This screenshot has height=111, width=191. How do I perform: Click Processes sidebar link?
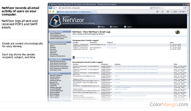53,51
